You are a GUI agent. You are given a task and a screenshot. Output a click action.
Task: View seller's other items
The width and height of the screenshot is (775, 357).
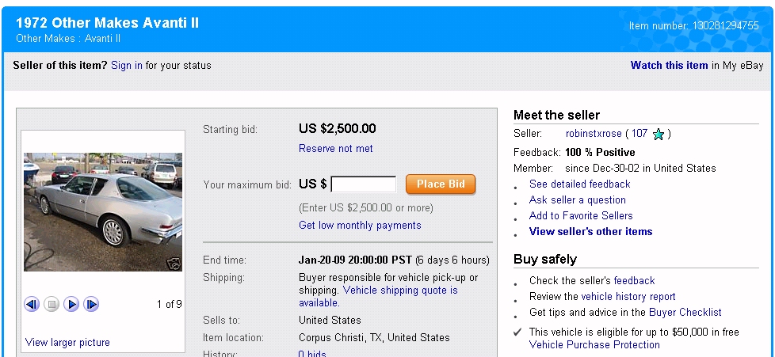590,232
